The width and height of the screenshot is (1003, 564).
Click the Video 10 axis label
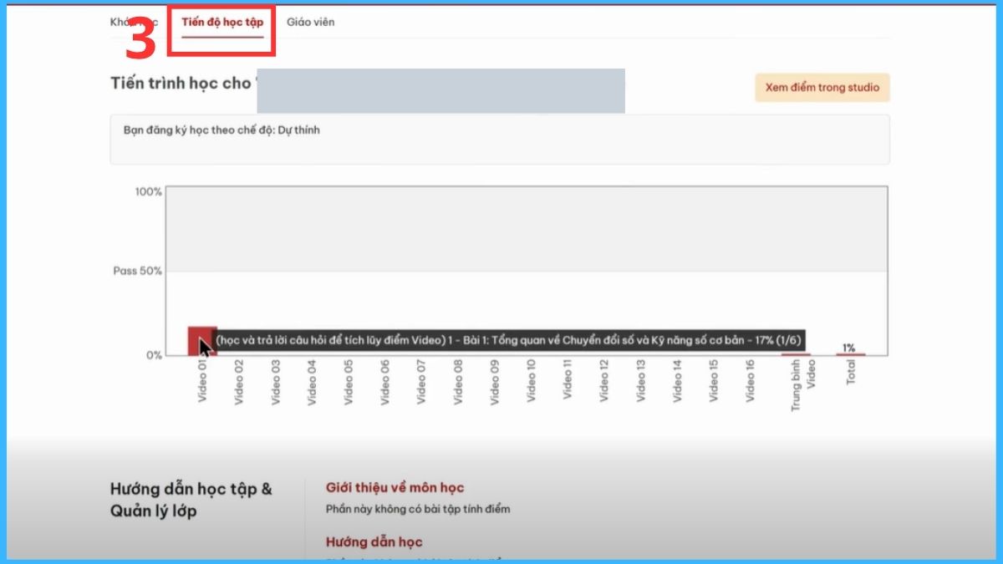click(x=532, y=382)
